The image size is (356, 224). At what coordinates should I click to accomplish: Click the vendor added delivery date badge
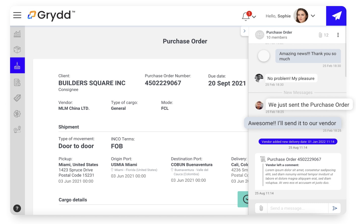click(298, 142)
